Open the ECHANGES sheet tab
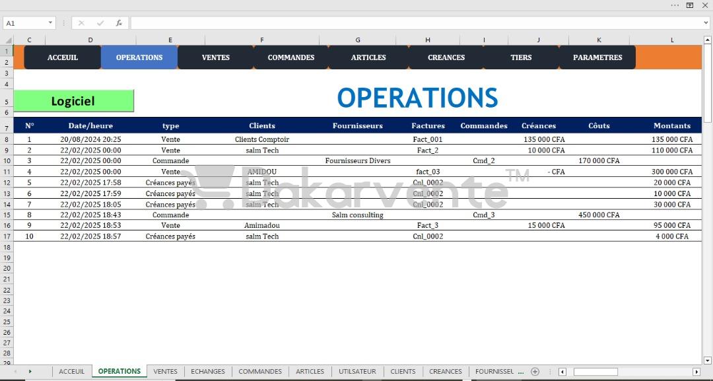Screen dimensions: 713x381 coord(208,372)
